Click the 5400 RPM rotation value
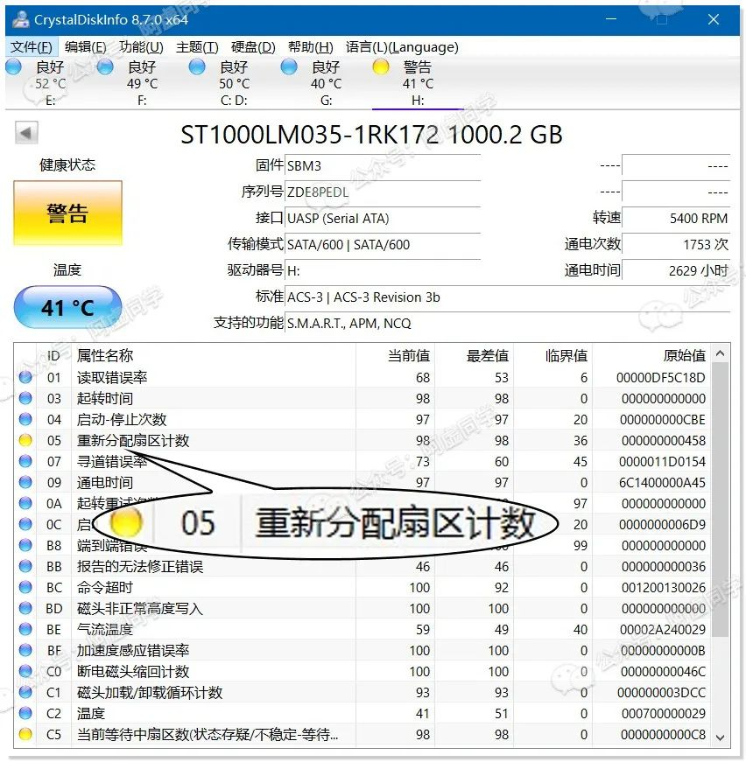746x762 pixels. coord(676,219)
